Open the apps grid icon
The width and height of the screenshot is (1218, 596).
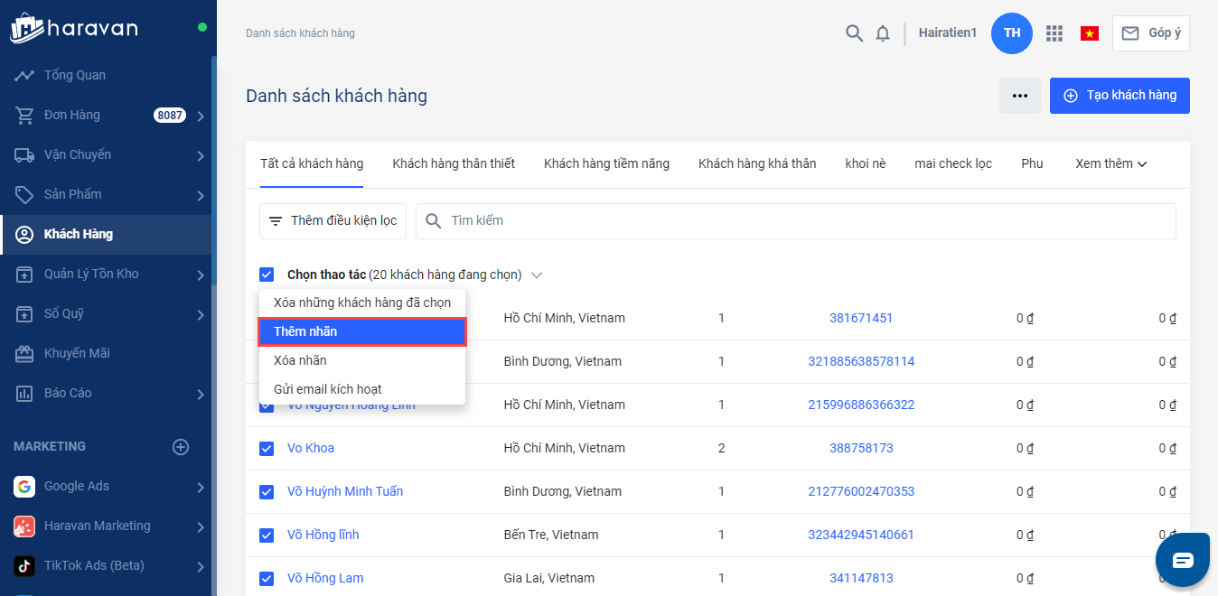(x=1054, y=33)
